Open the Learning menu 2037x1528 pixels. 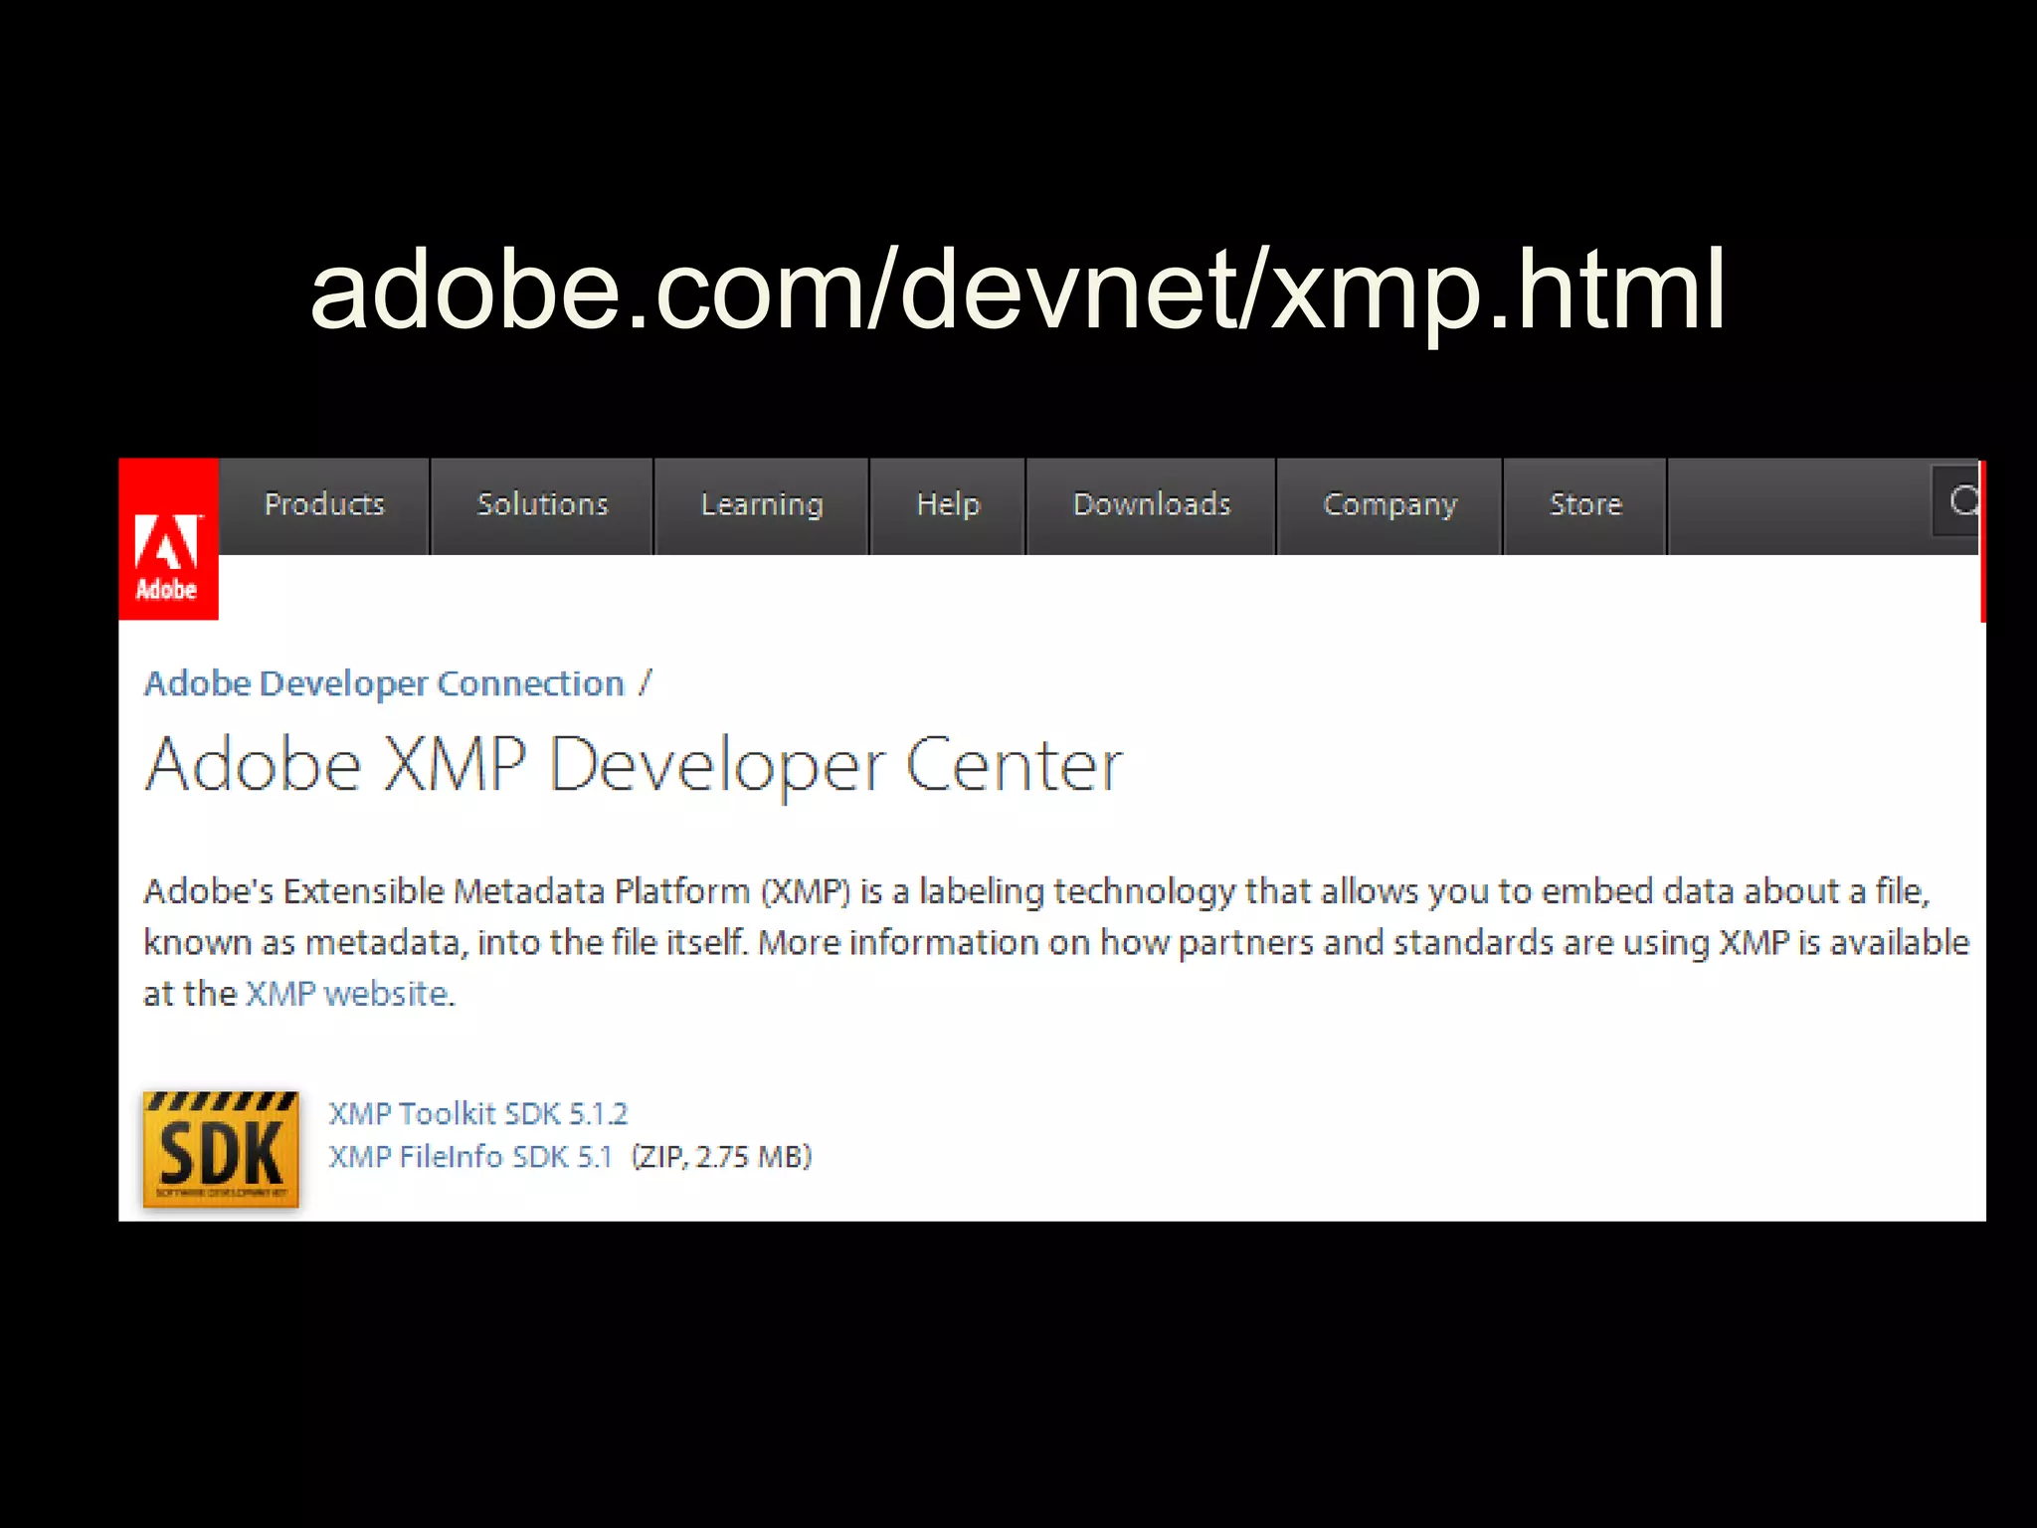click(x=762, y=505)
